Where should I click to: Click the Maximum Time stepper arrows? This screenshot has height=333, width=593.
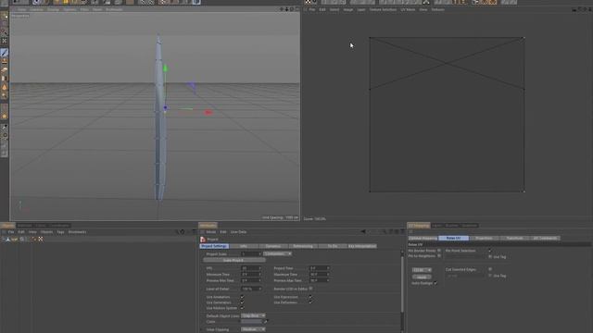328,275
